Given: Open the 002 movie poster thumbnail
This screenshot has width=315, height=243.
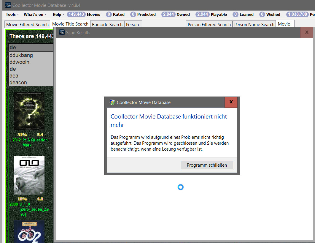Looking at the screenshot, I should tap(29, 232).
